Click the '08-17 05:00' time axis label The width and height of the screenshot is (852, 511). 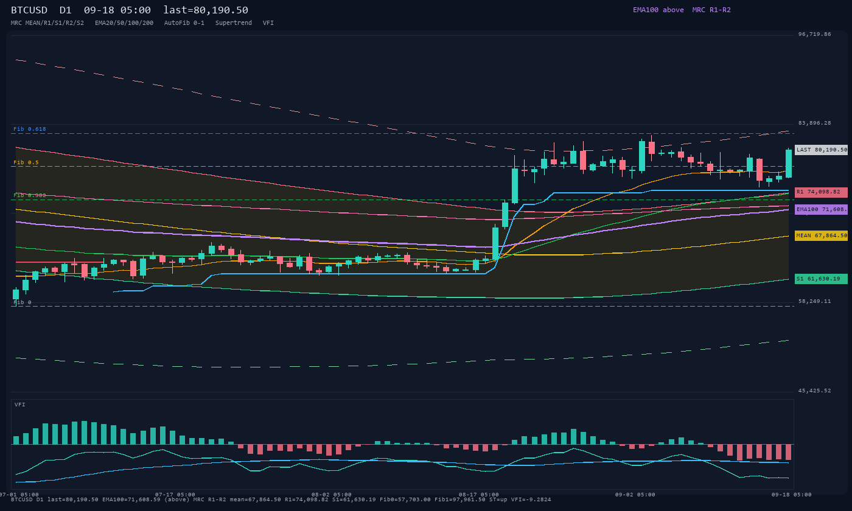(479, 495)
